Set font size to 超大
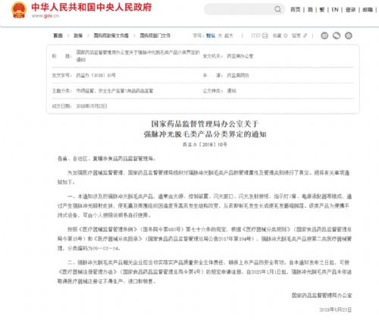The image size is (379, 320). [228, 36]
